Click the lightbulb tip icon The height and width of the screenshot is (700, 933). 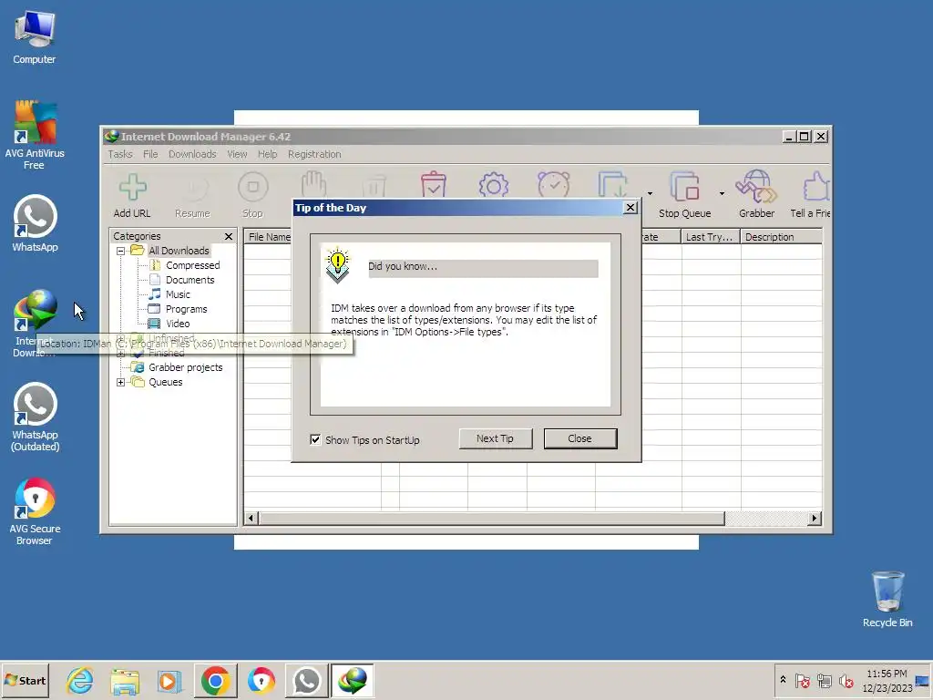point(337,265)
